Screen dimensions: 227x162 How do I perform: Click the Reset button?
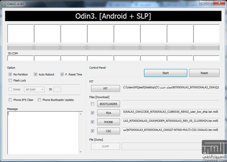point(204,73)
